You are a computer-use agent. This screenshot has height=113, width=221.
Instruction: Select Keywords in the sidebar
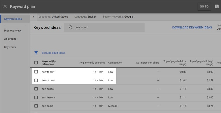pyautogui.click(x=10, y=47)
